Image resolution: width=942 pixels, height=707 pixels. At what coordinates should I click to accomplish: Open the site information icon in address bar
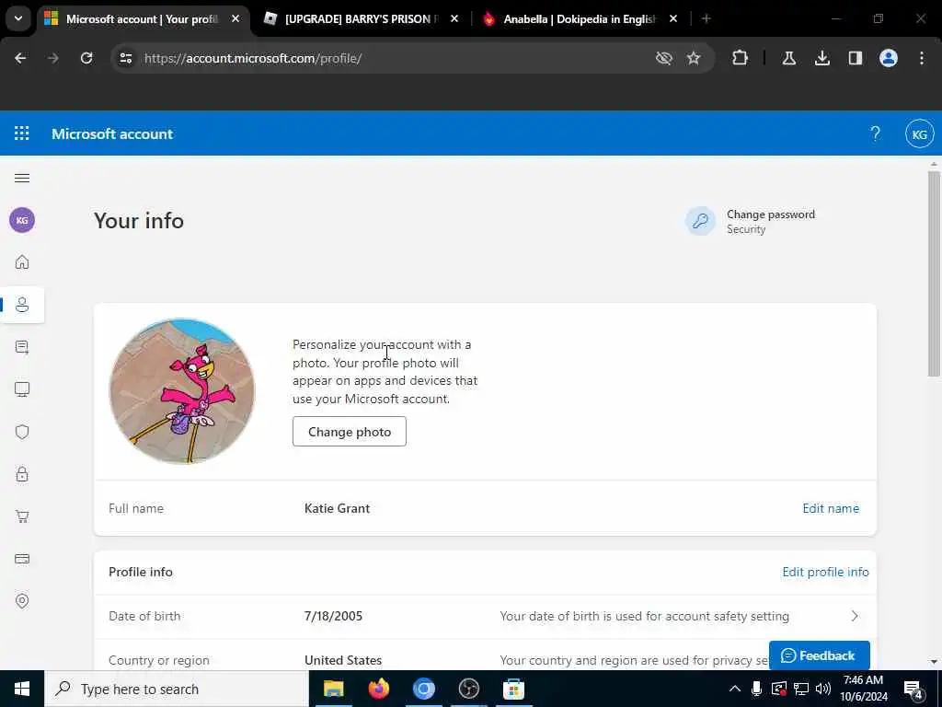coord(126,58)
